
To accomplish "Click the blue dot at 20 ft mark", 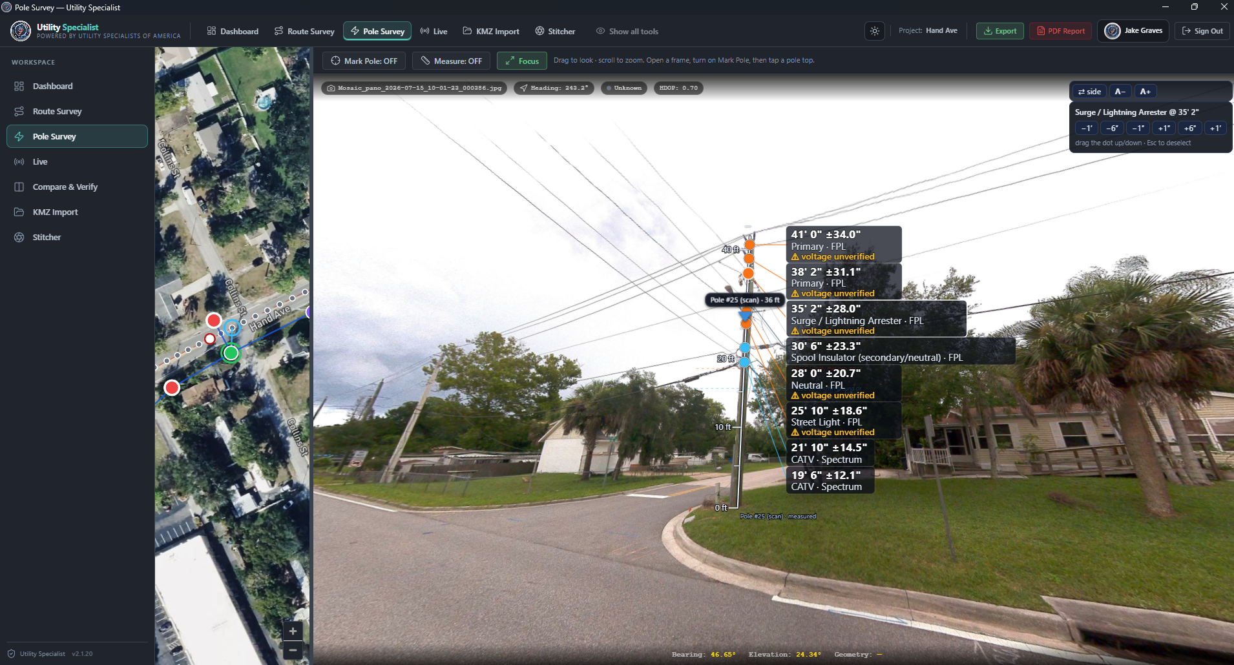I will [x=744, y=362].
